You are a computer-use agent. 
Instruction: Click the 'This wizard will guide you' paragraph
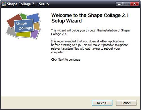pos(90,32)
